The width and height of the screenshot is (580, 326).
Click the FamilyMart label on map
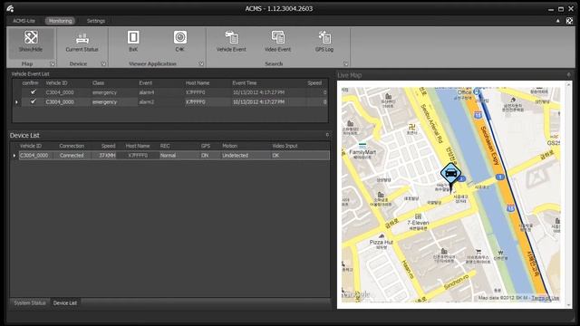tap(362, 152)
